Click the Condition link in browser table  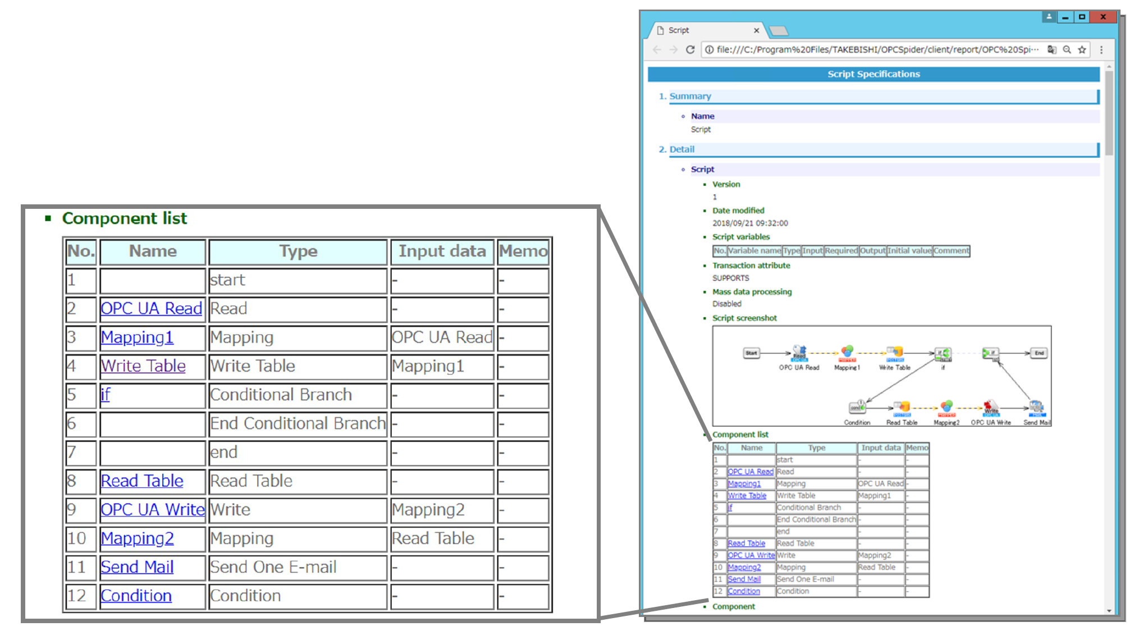[743, 591]
